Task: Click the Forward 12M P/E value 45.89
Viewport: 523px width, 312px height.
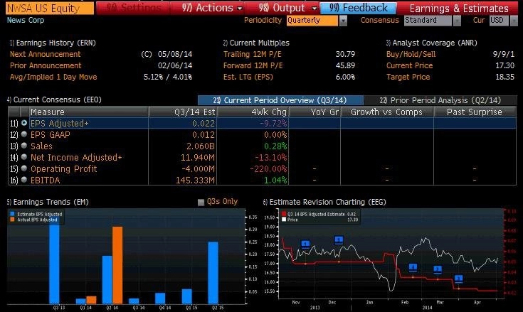Action: (x=345, y=65)
